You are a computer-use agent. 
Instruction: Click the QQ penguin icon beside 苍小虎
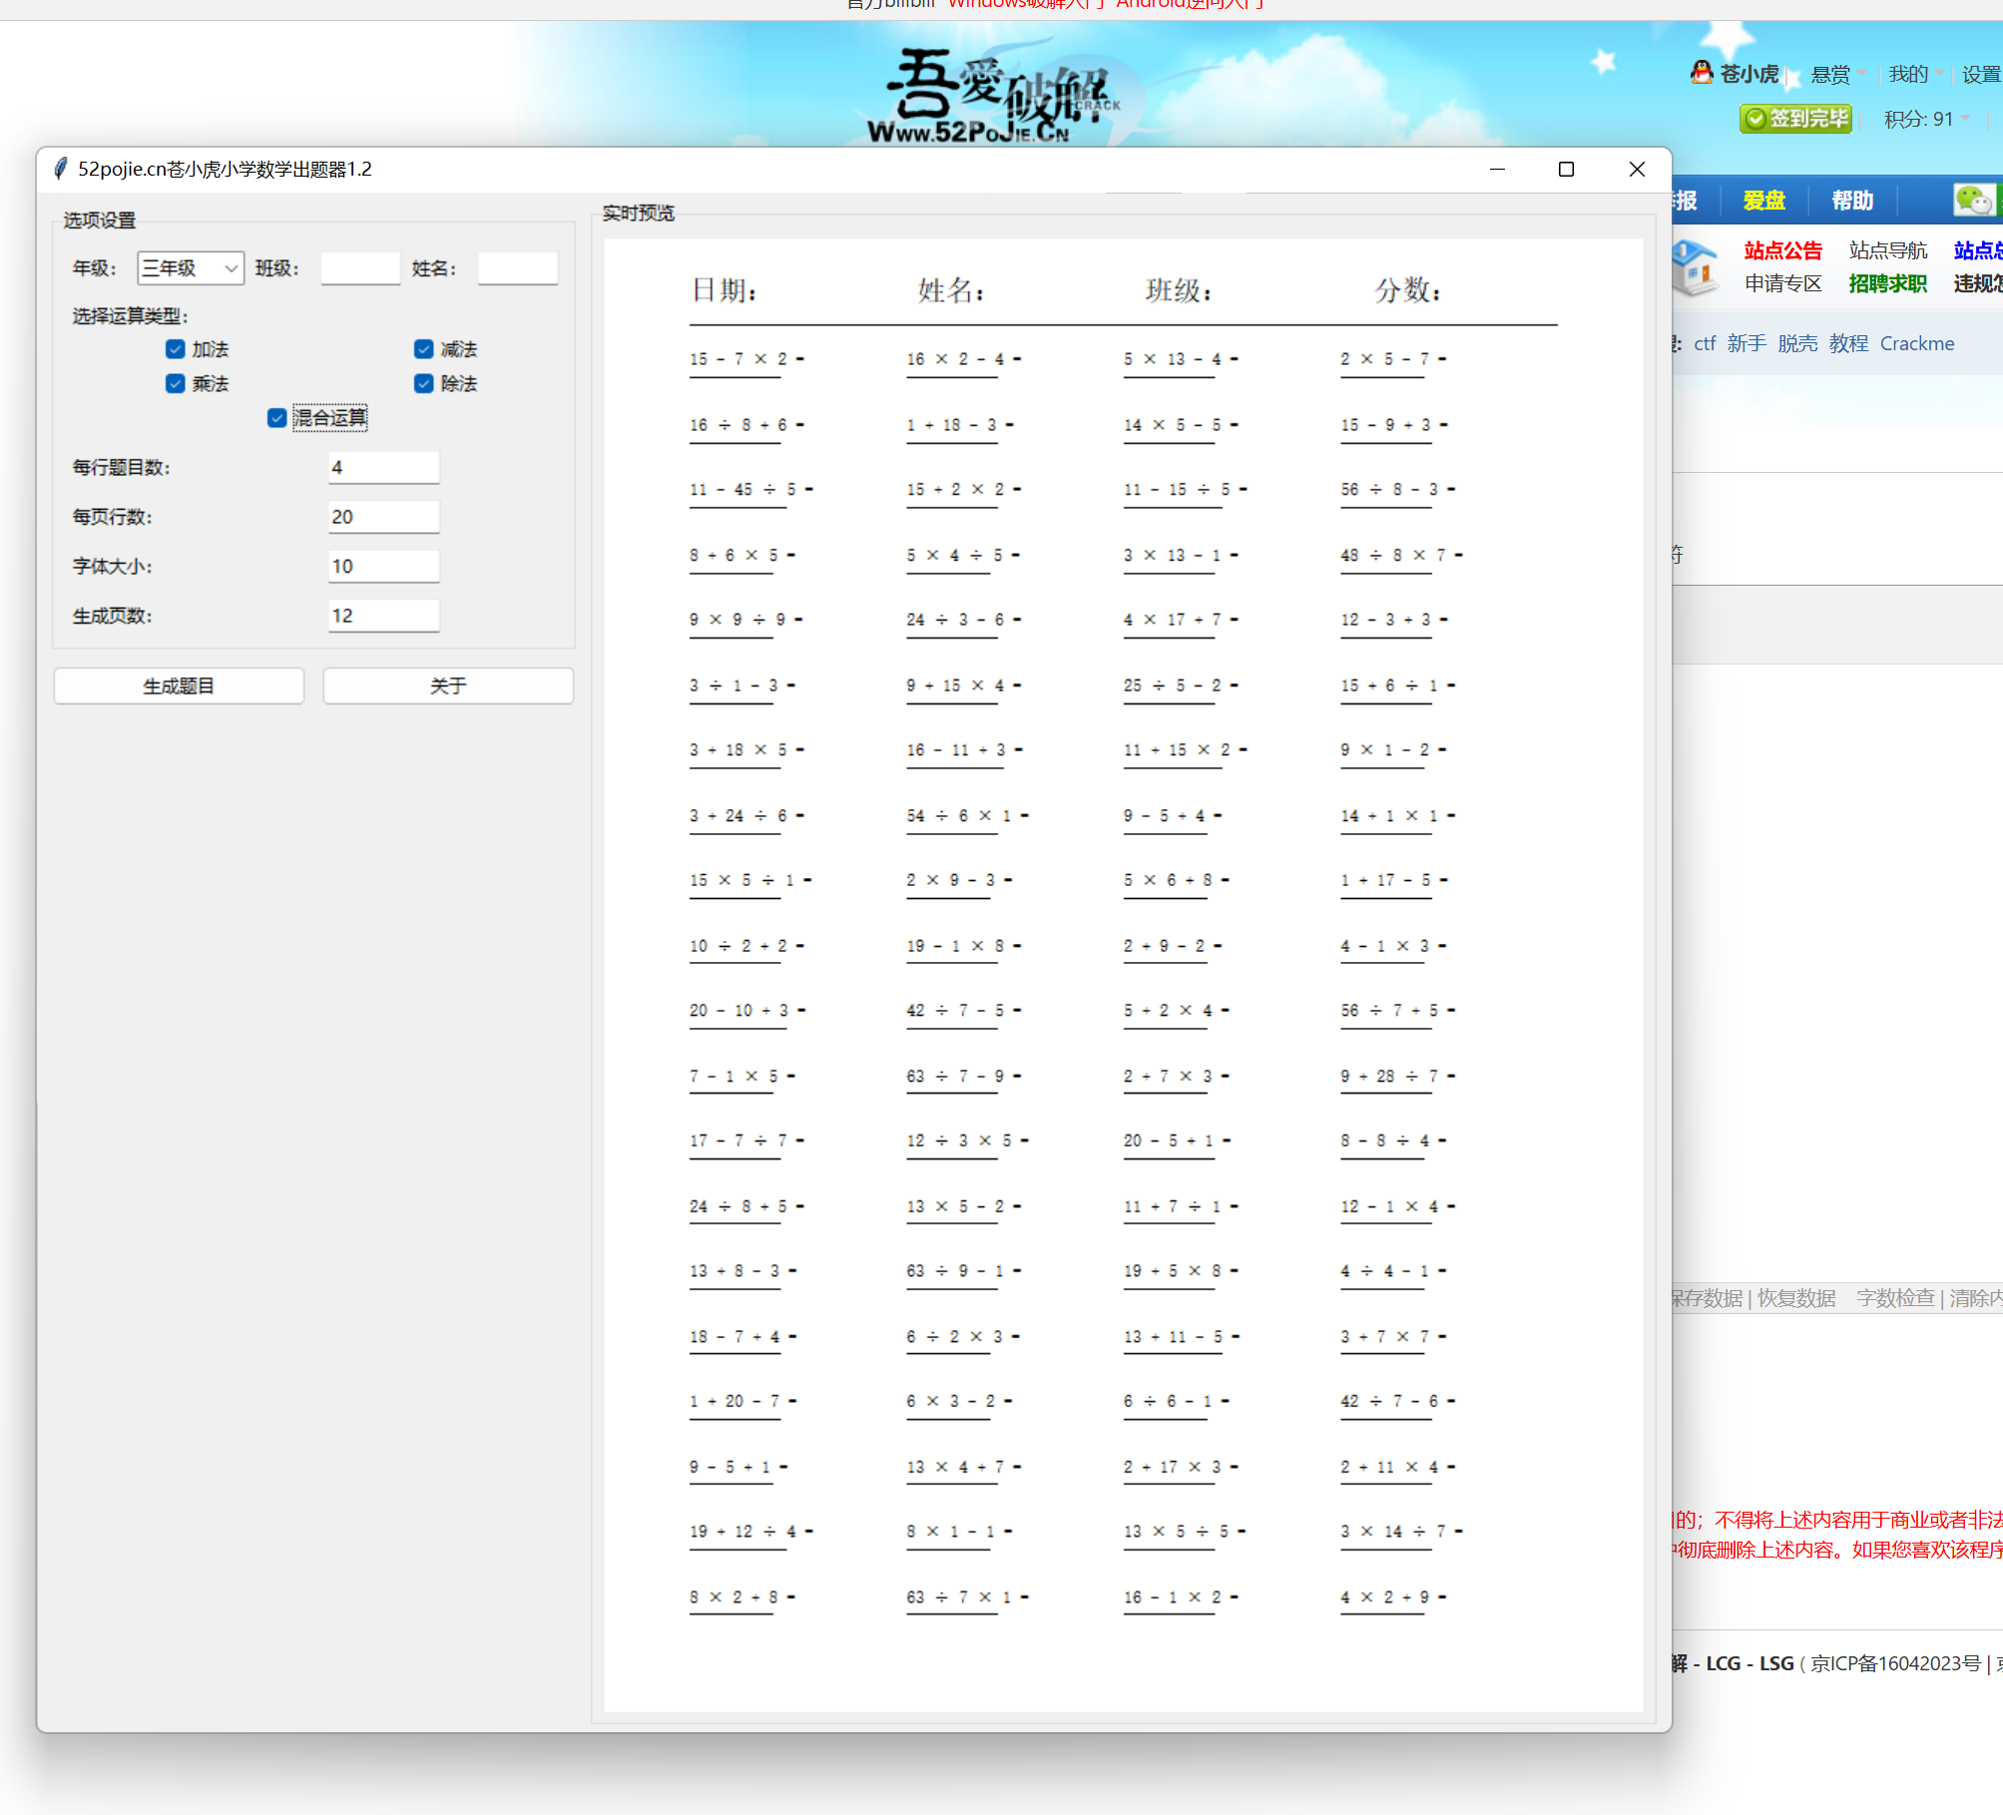click(1702, 73)
